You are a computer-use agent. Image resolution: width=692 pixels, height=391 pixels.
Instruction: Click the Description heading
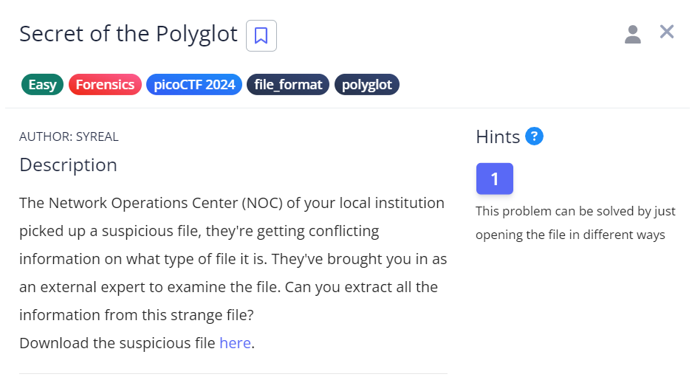68,165
